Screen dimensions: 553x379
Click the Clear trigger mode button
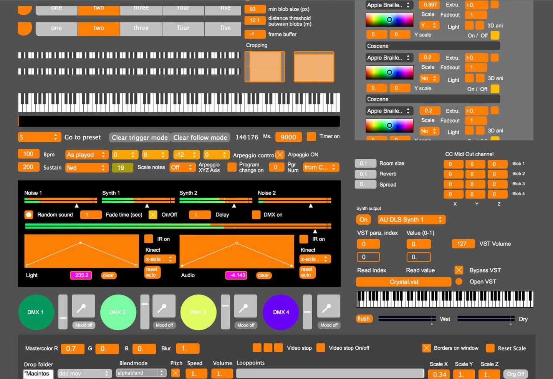139,137
